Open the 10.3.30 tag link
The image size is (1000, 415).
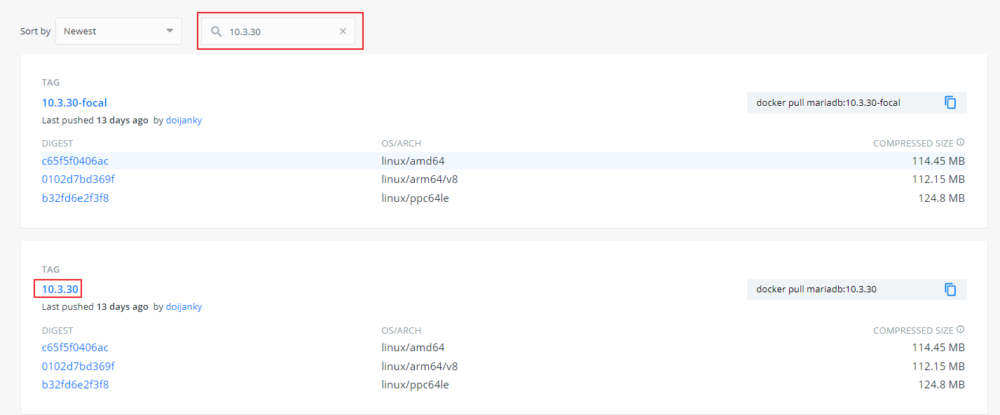point(60,289)
